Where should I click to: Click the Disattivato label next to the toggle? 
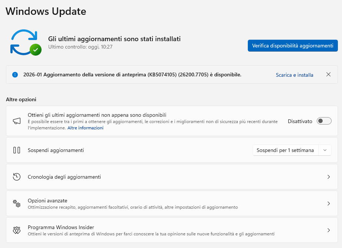(x=300, y=121)
